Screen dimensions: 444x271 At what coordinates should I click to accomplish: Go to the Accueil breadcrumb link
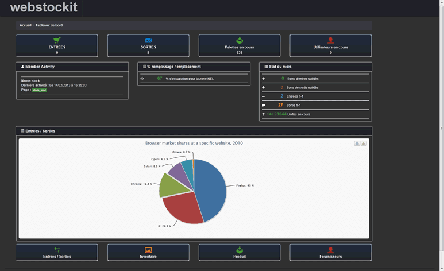click(x=25, y=25)
